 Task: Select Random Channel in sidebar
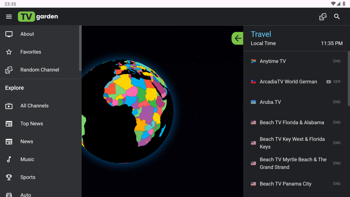(x=40, y=70)
